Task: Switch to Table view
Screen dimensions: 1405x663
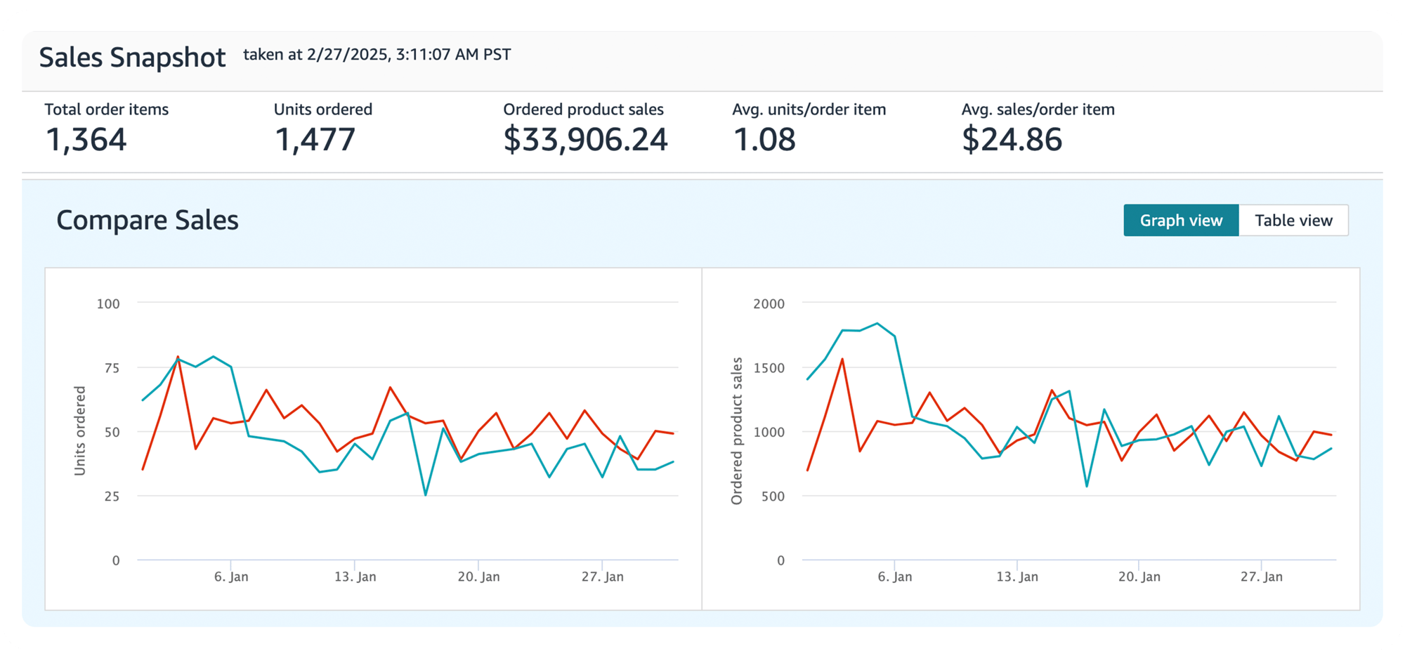Action: [1293, 221]
